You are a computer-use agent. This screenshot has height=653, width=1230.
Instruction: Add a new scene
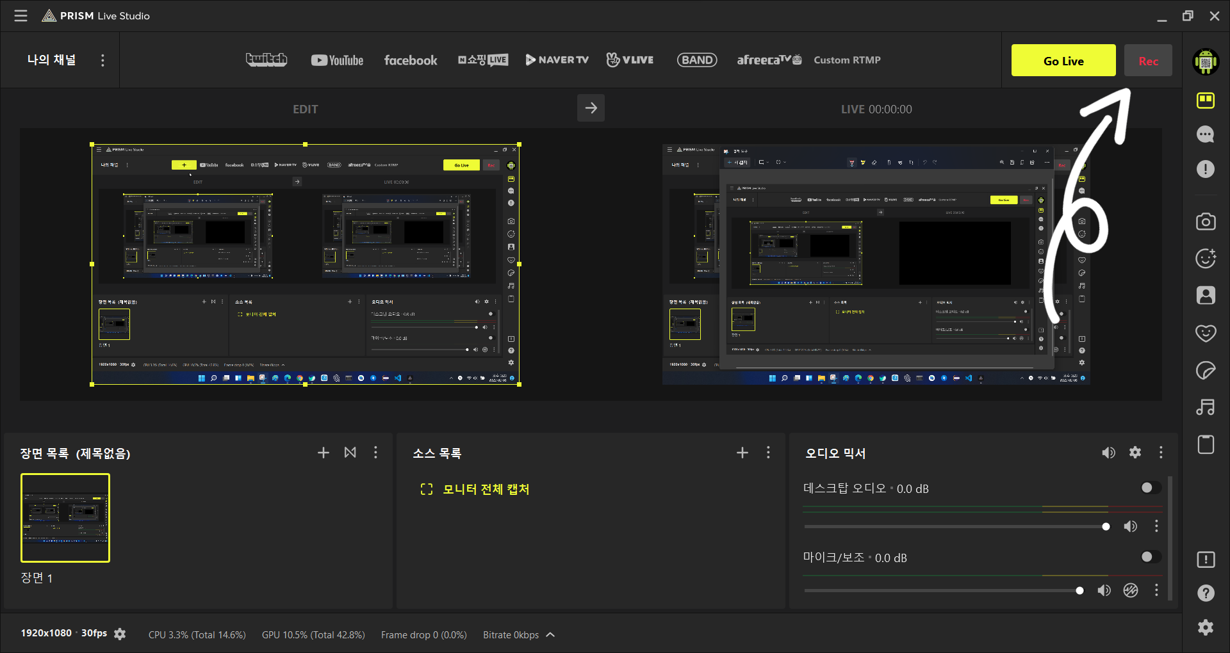pyautogui.click(x=324, y=453)
